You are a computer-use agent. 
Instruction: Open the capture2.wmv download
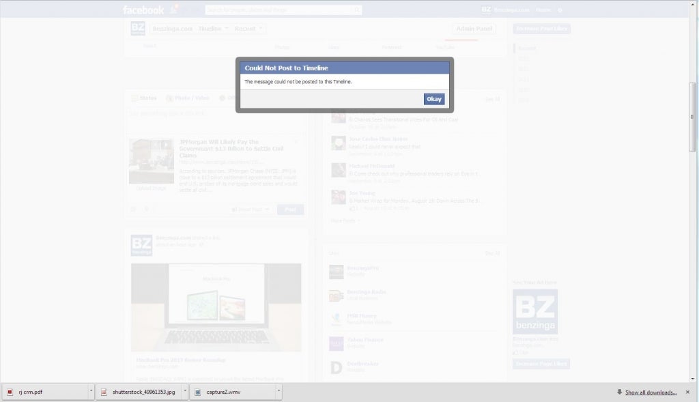(232, 392)
